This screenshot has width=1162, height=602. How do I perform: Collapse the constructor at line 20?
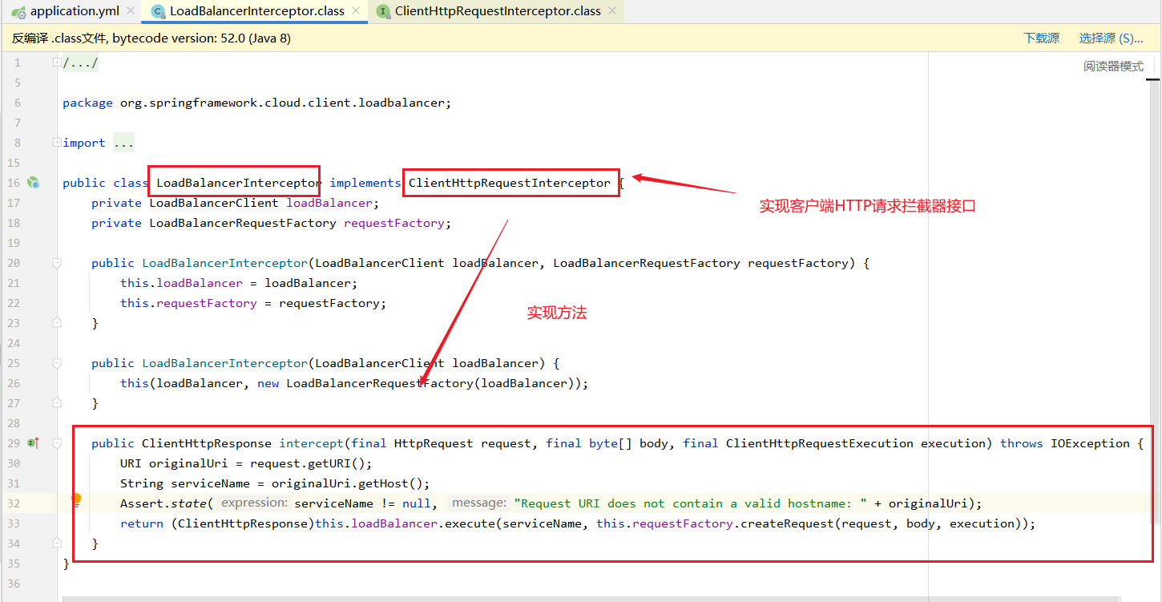coord(57,263)
